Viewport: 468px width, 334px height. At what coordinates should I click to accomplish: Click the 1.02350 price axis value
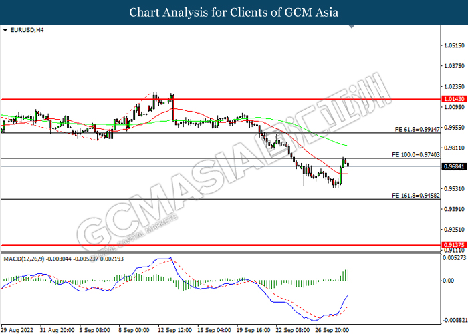pyautogui.click(x=454, y=86)
